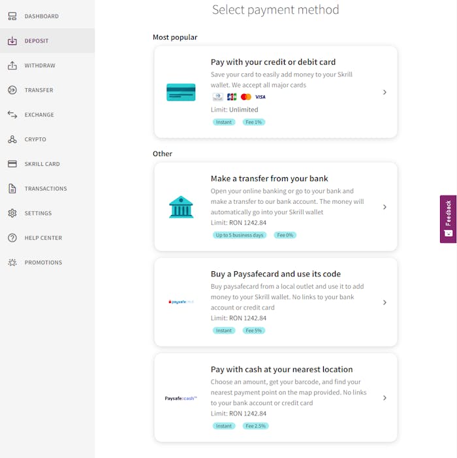Expand credit or debit card option chevron
This screenshot has width=457, height=458.
(x=385, y=92)
